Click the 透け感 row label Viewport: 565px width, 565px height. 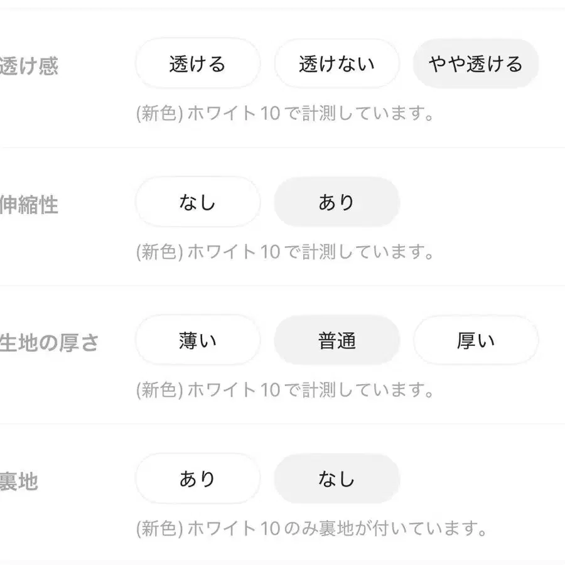[x=28, y=65]
